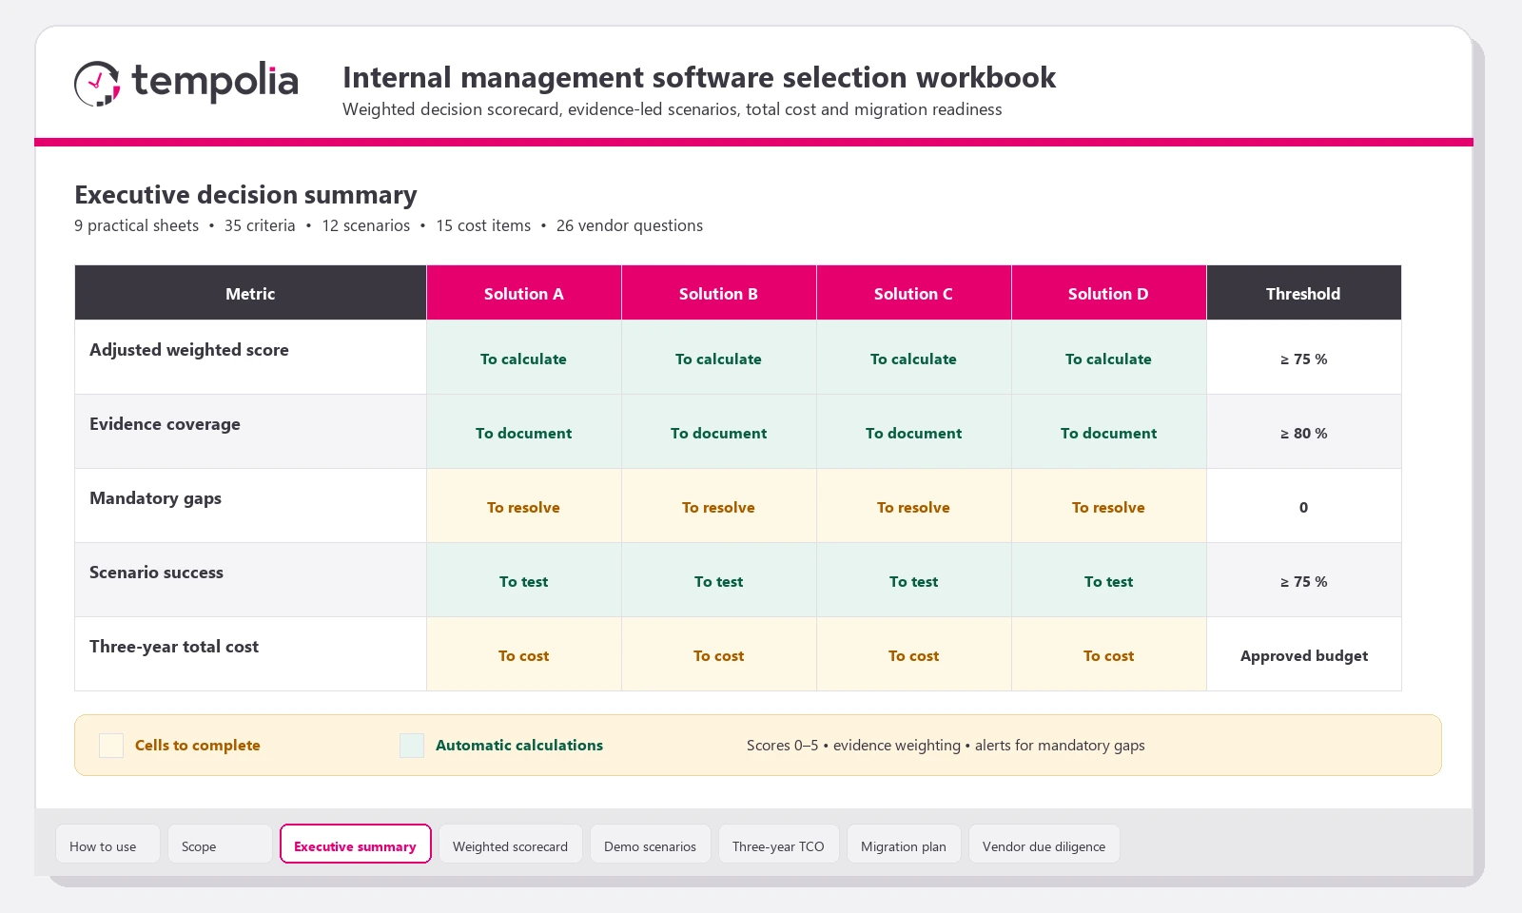Click Solution B's To resolve cell
1522x913 pixels.
[x=719, y=506]
